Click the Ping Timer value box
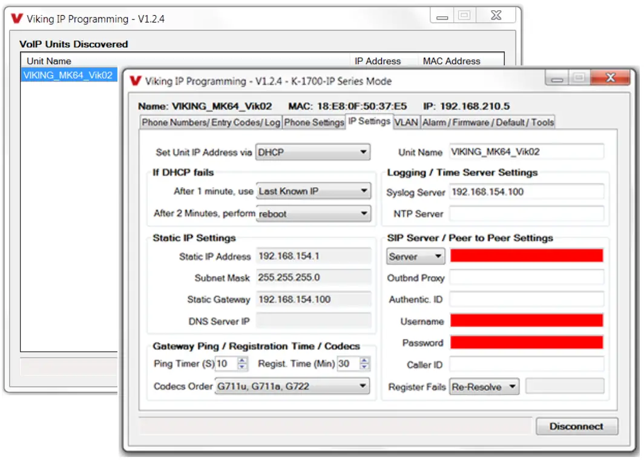The height and width of the screenshot is (460, 644). (x=226, y=364)
